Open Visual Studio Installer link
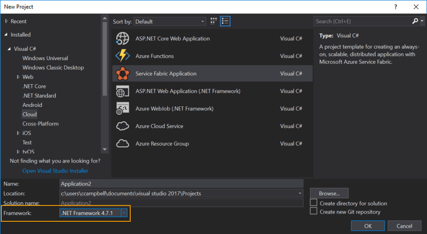The height and width of the screenshot is (234, 427). pyautogui.click(x=55, y=171)
